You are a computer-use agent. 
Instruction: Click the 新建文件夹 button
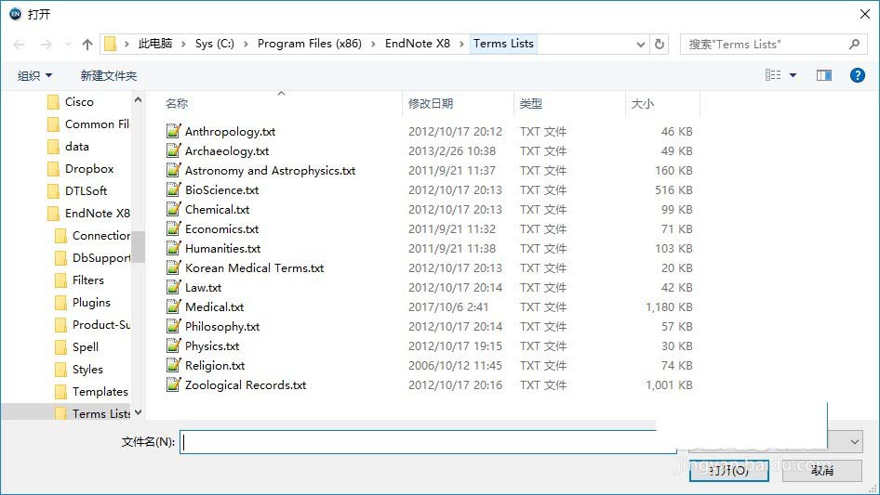108,75
